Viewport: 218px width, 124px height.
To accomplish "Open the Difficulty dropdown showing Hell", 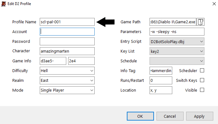I will [x=67, y=71].
